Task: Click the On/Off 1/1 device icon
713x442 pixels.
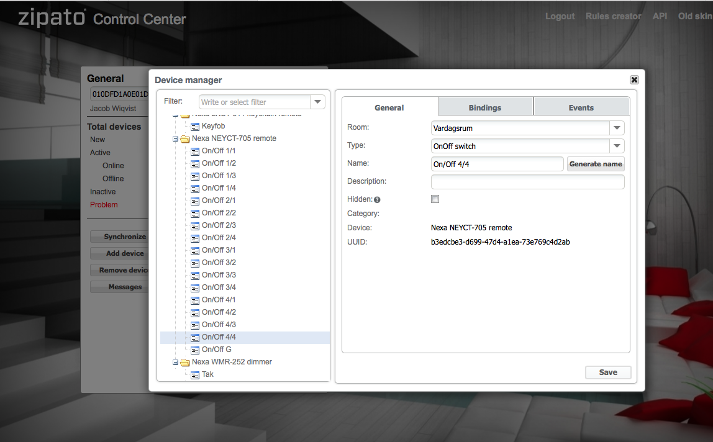Action: point(195,151)
